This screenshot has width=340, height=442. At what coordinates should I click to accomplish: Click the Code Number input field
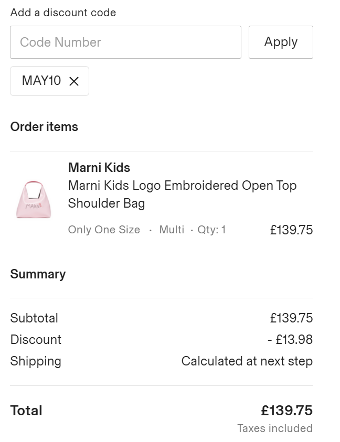pos(125,42)
